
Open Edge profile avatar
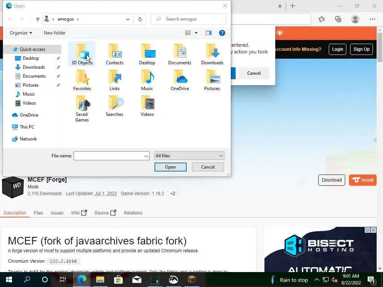pyautogui.click(x=355, y=19)
